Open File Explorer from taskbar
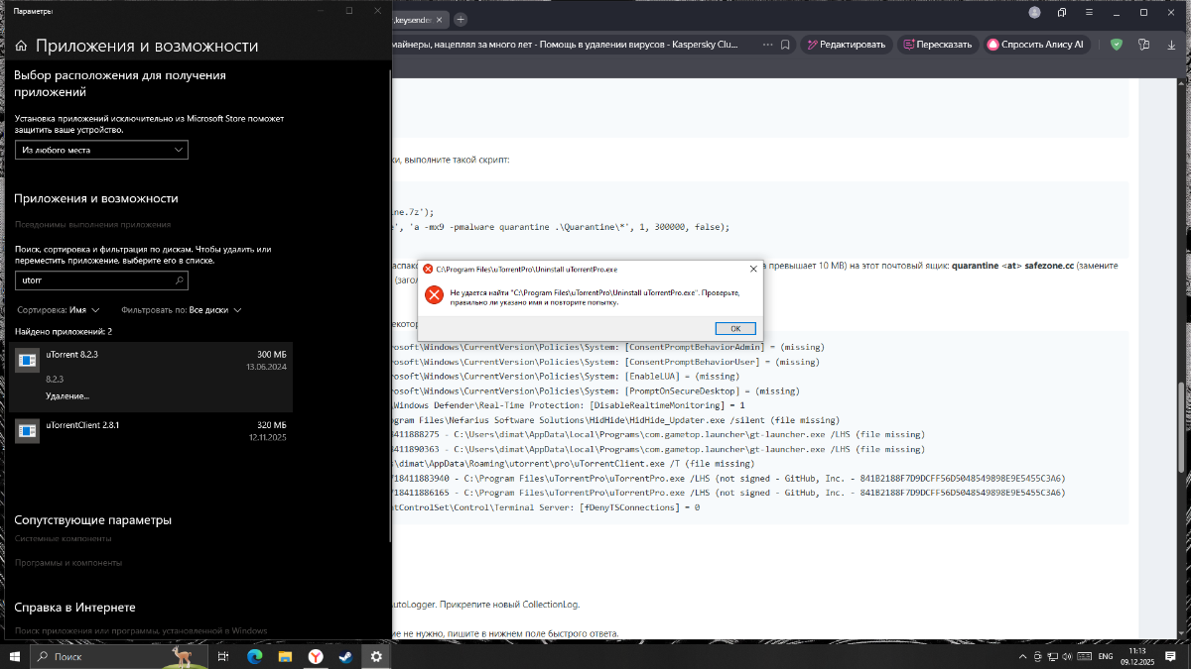The height and width of the screenshot is (669, 1191). [x=284, y=656]
